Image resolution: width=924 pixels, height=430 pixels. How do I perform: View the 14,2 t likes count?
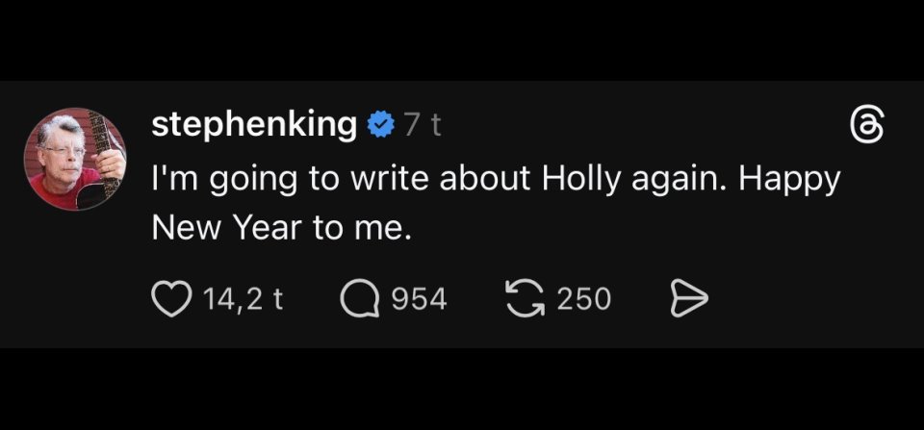click(244, 299)
